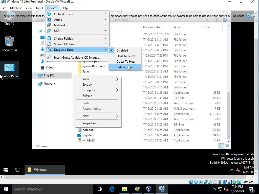Click guest Task View icon
259x194 pixels.
click(18, 170)
